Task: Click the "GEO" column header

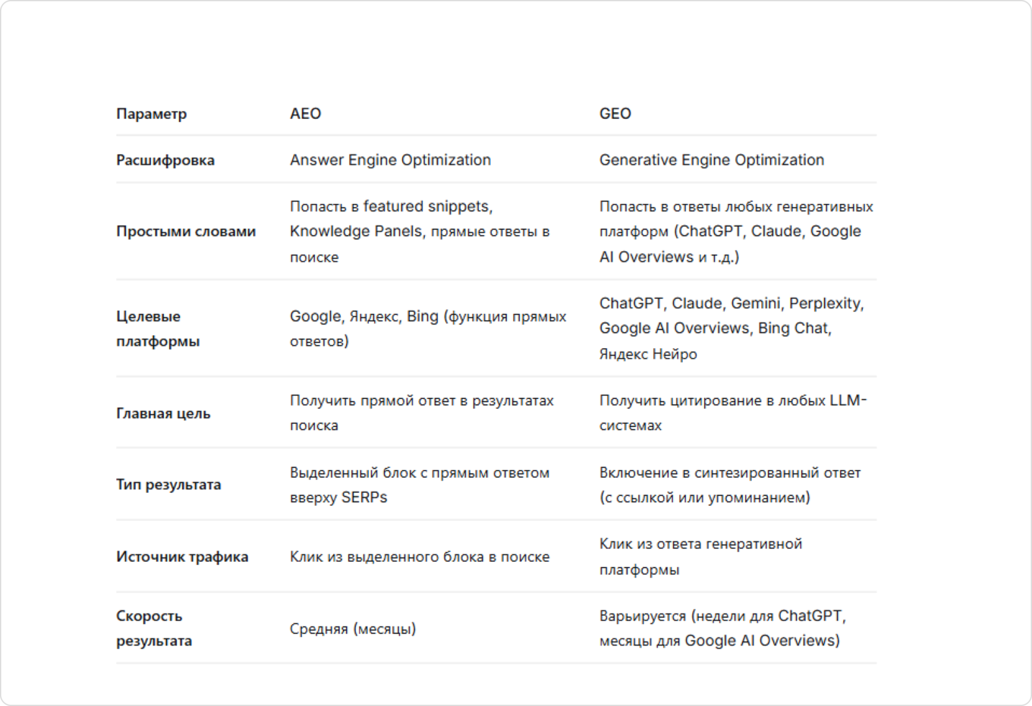Action: pos(615,114)
